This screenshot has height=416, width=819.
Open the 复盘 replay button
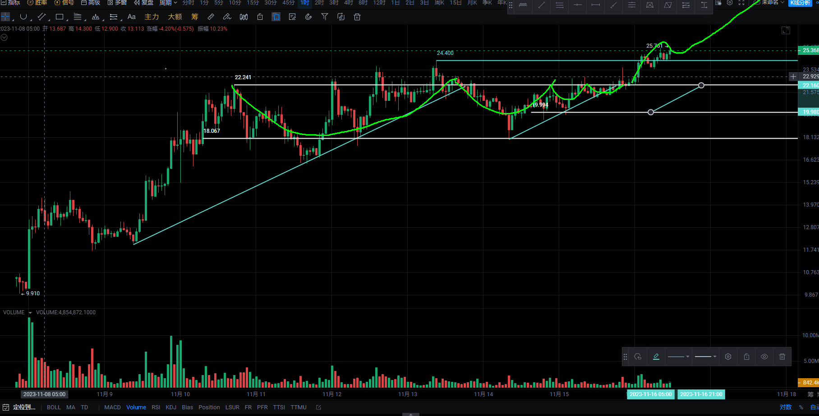[x=143, y=3]
